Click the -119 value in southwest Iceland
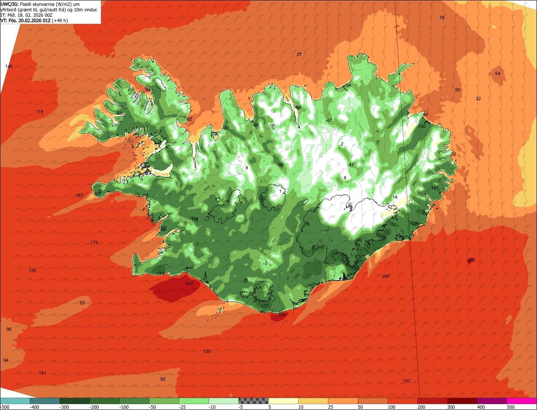Image resolution: width=537 pixels, height=410 pixels. [160, 273]
